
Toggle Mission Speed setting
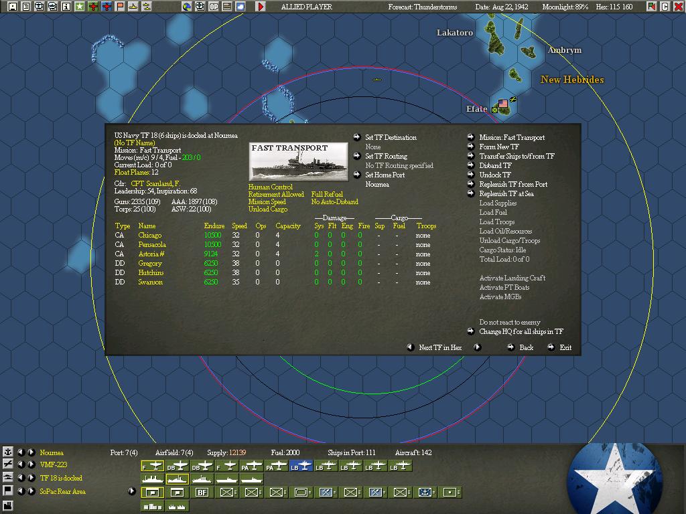pyautogui.click(x=267, y=202)
